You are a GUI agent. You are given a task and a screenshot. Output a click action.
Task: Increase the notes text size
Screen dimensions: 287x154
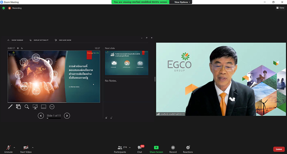coord(106,118)
